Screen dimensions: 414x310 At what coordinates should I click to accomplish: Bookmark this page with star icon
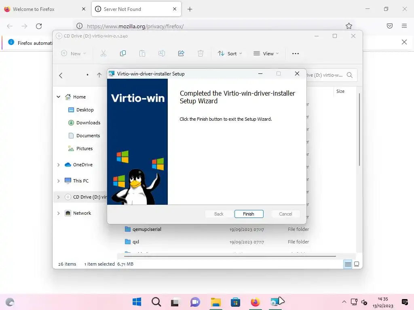pos(349,26)
